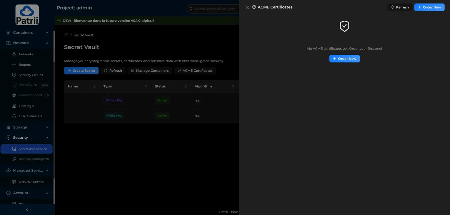Image resolution: width=450 pixels, height=215 pixels.
Task: Click the home breadcrumb icon
Action: pos(66,35)
